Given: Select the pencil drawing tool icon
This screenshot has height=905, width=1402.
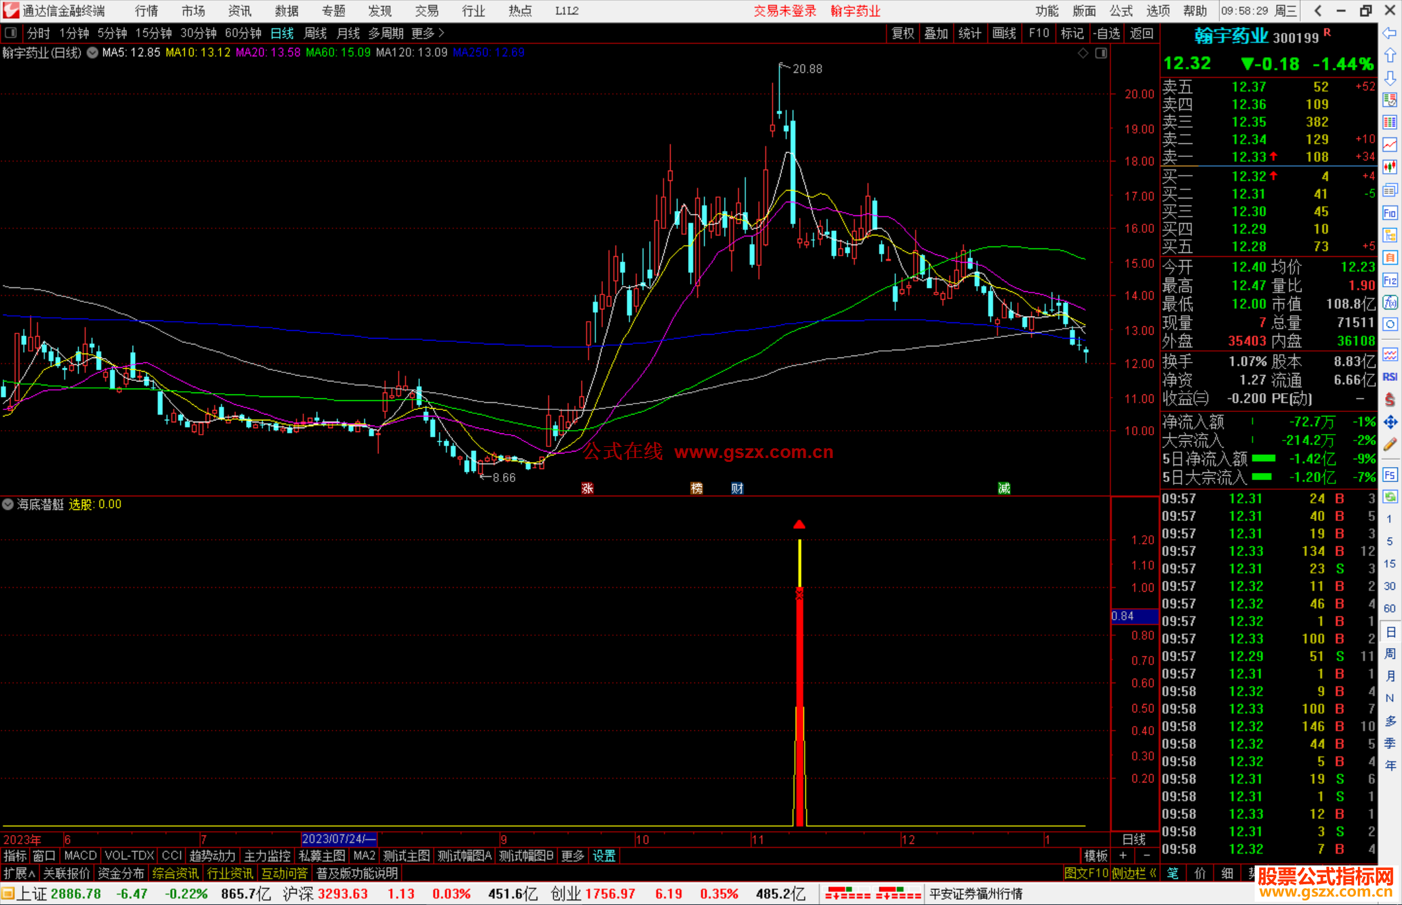Looking at the screenshot, I should (1390, 445).
